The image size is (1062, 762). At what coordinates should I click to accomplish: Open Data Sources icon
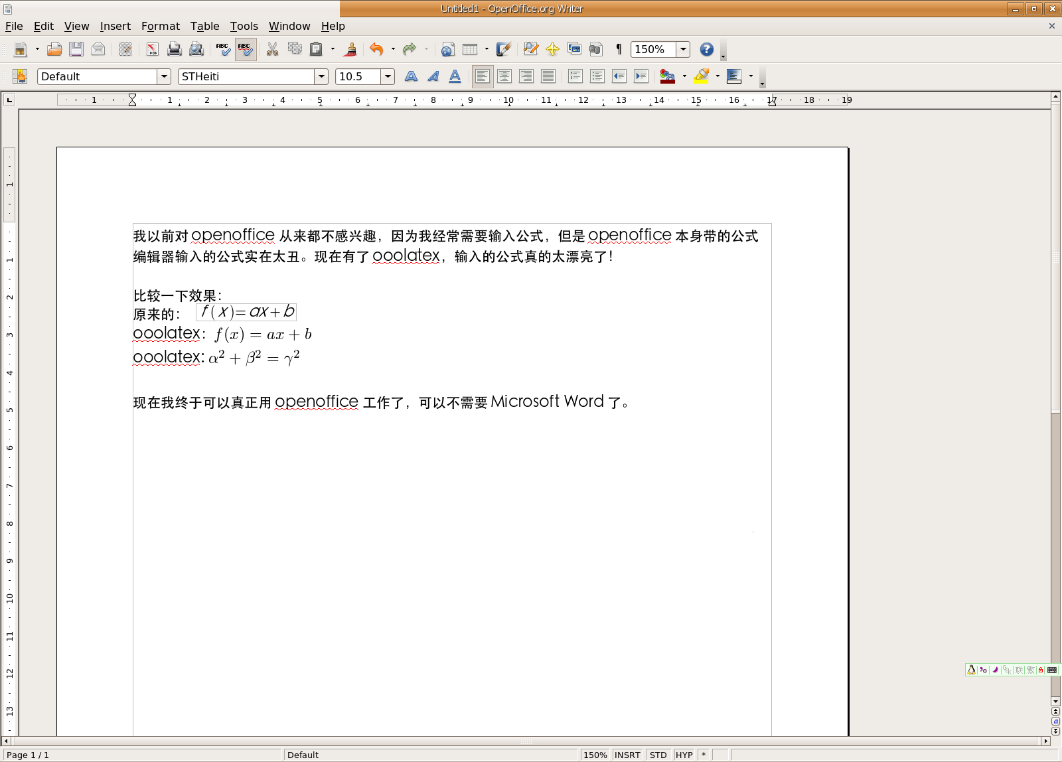point(596,49)
